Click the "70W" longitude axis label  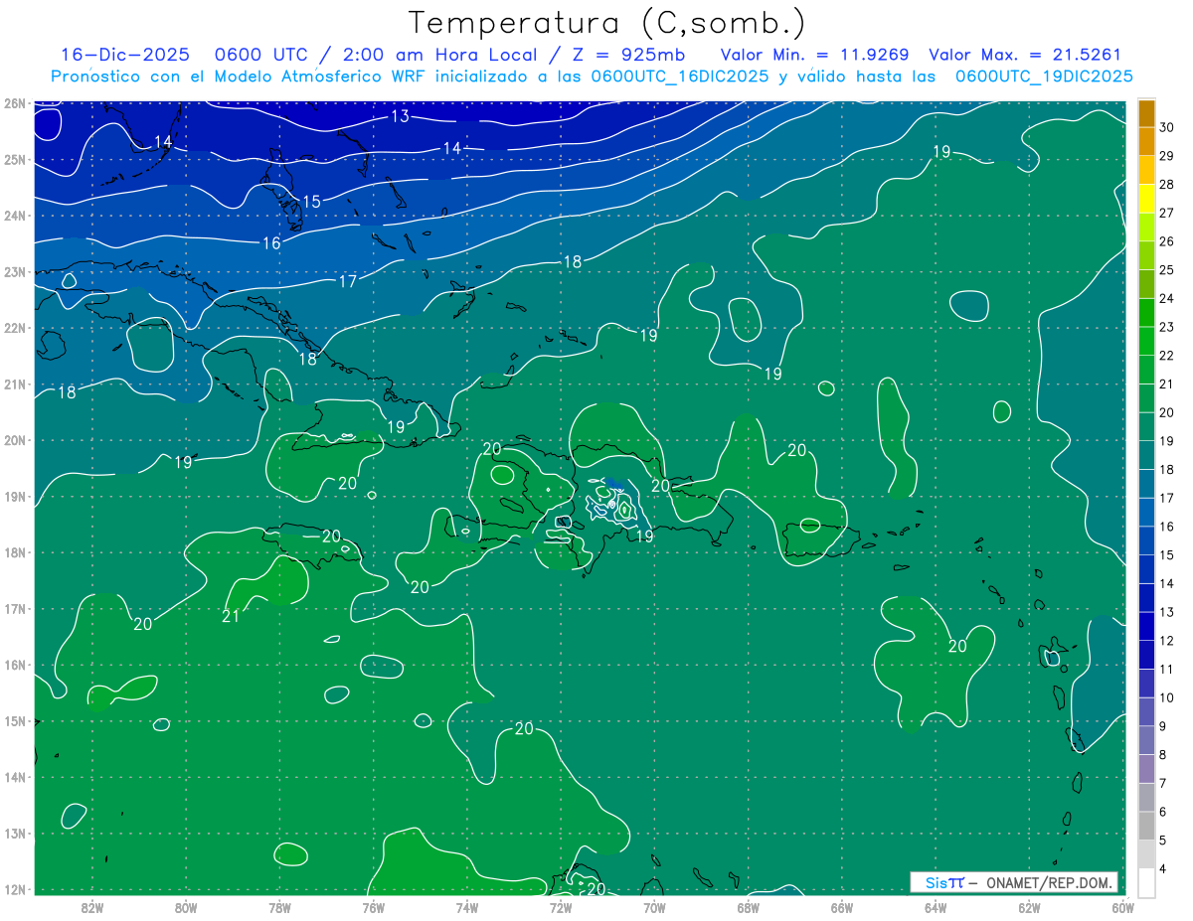pos(654,908)
